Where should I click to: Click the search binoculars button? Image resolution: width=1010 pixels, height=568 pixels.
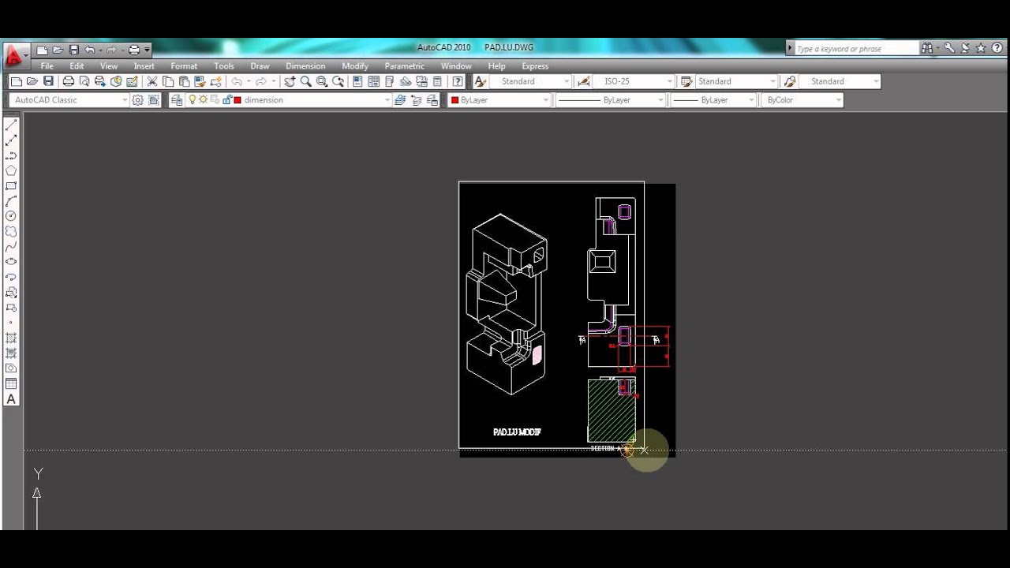coord(926,48)
